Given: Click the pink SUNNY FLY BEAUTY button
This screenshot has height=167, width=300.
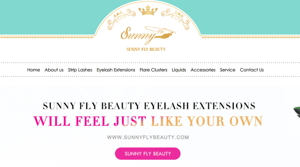Looking at the screenshot, I should (148, 154).
